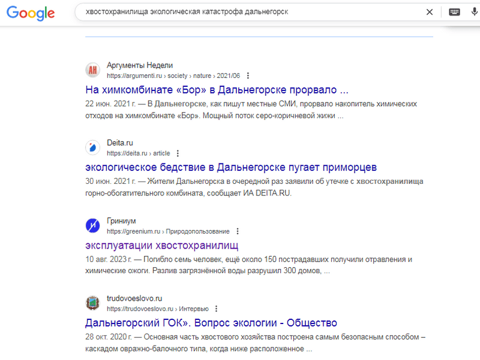This screenshot has height=360, width=480.
Task: Click snippet dated 30 июн. 2021
Action: coord(254,187)
